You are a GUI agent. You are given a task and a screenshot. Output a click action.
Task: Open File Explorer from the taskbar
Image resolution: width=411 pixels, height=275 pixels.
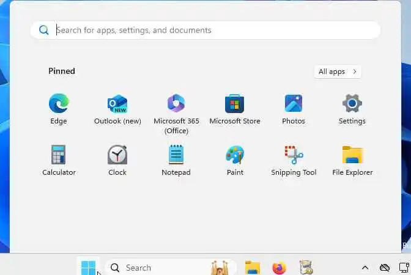coord(253,268)
